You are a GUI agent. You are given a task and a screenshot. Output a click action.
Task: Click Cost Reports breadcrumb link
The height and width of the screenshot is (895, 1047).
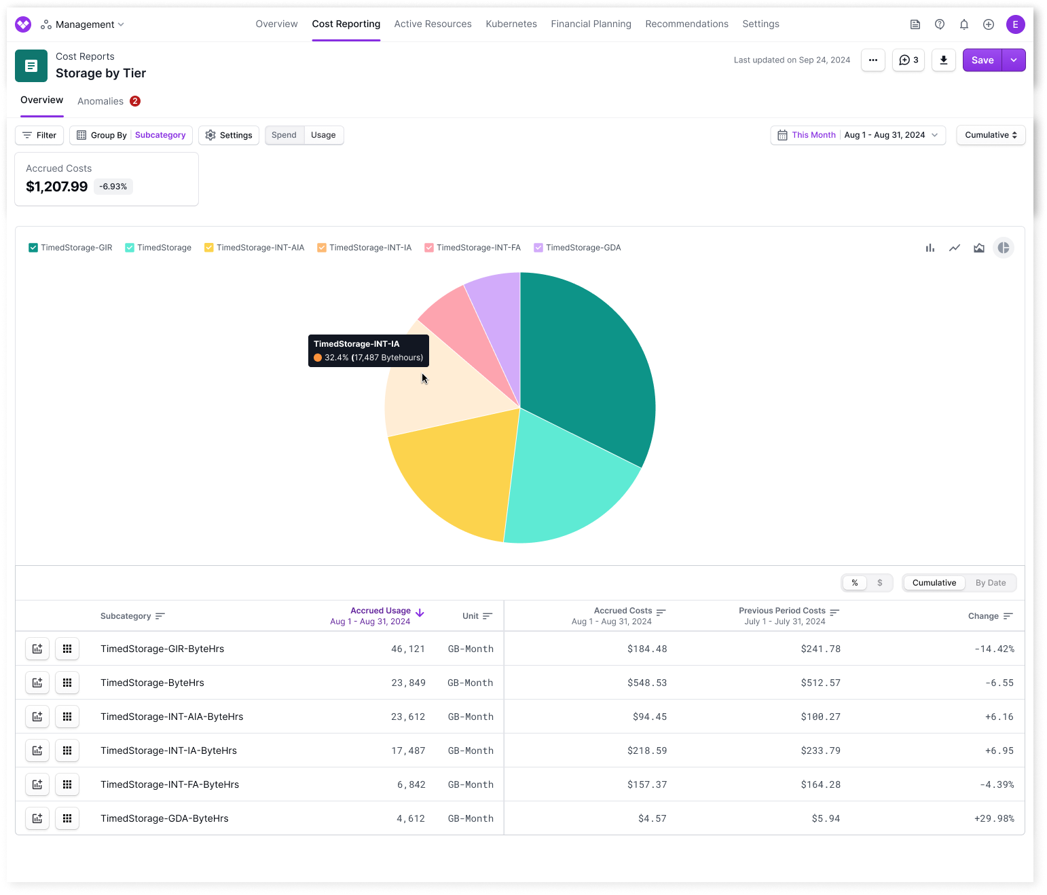[x=85, y=56]
